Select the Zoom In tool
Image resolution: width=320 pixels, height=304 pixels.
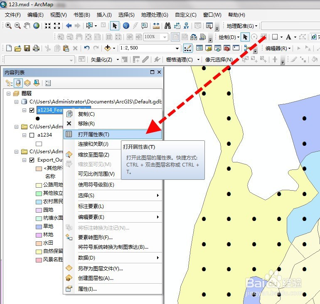pos(8,26)
